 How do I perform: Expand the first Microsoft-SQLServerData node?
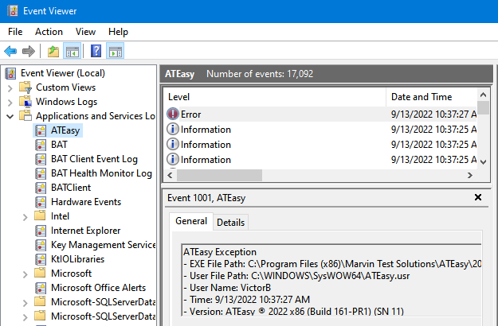(25, 303)
